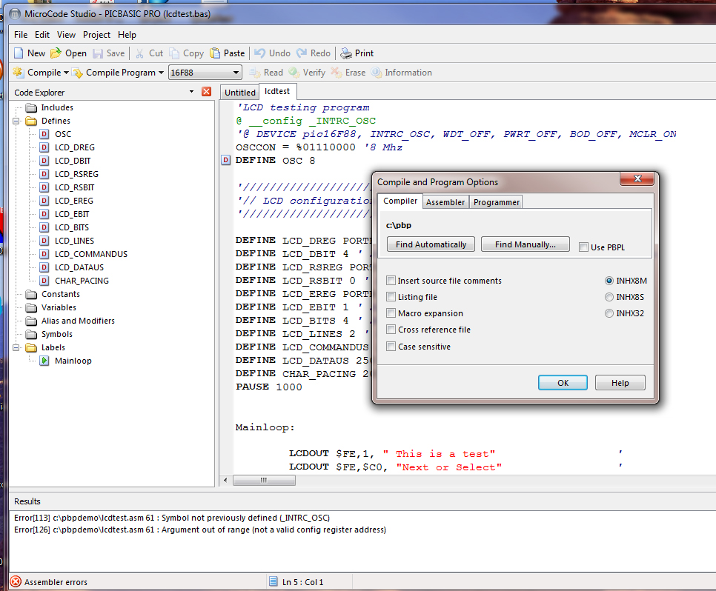The height and width of the screenshot is (591, 716).
Task: Enable the Use PBPL checkbox
Action: 583,247
